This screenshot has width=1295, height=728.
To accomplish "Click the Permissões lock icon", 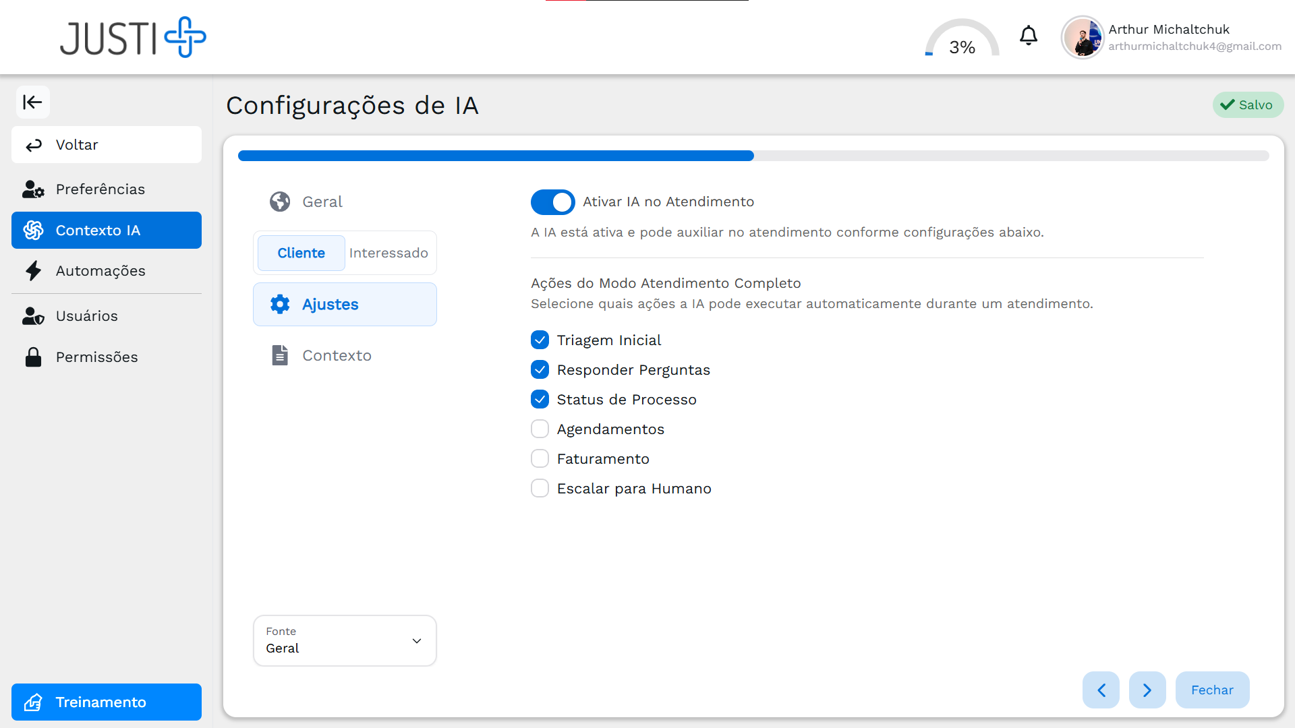I will pos(33,357).
